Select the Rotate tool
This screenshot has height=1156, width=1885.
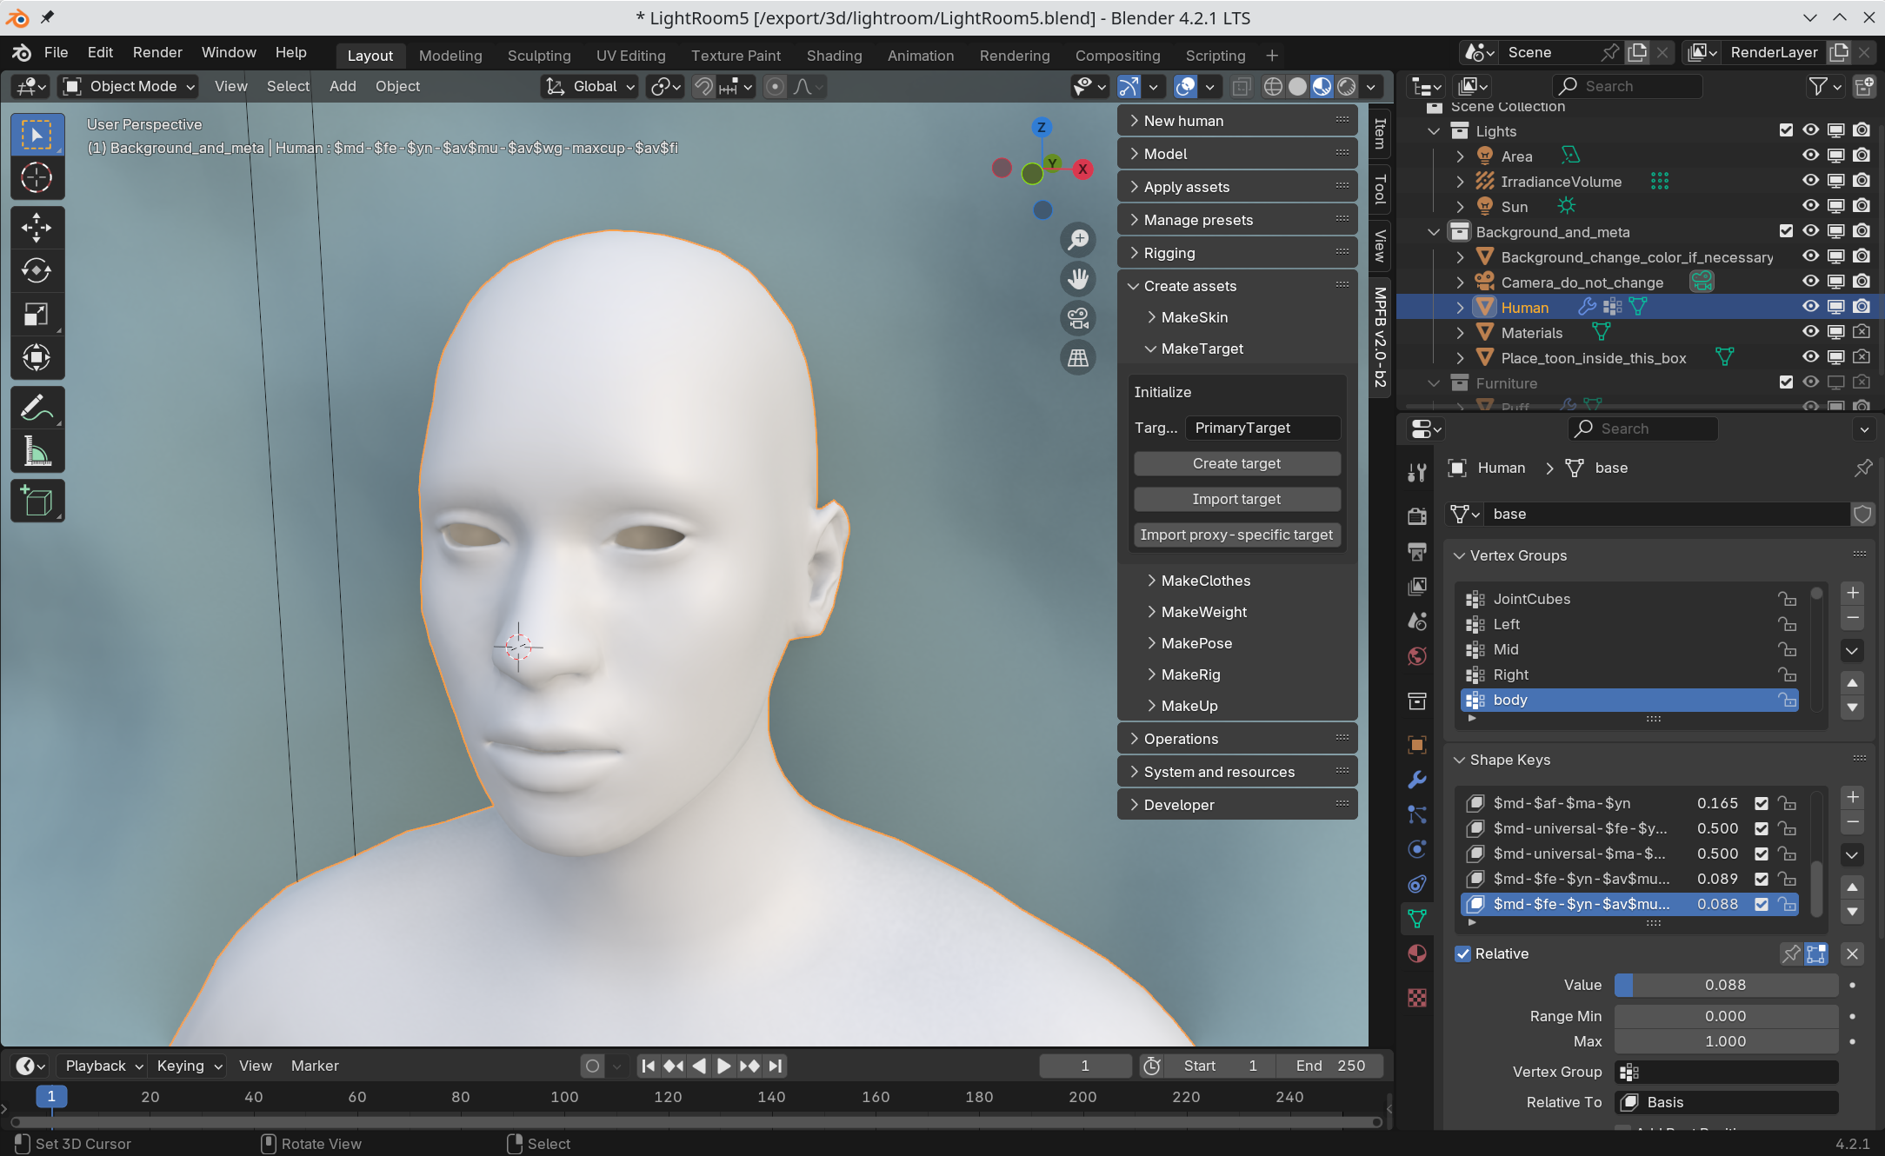tap(37, 271)
